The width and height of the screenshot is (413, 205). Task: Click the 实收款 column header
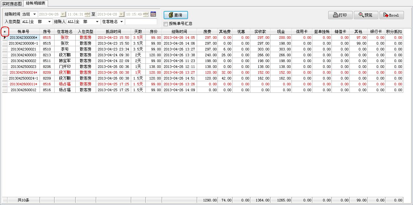260,31
